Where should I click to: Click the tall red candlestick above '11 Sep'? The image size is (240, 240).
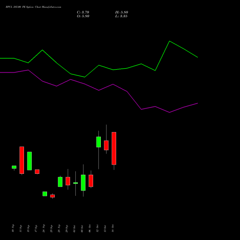(22, 160)
